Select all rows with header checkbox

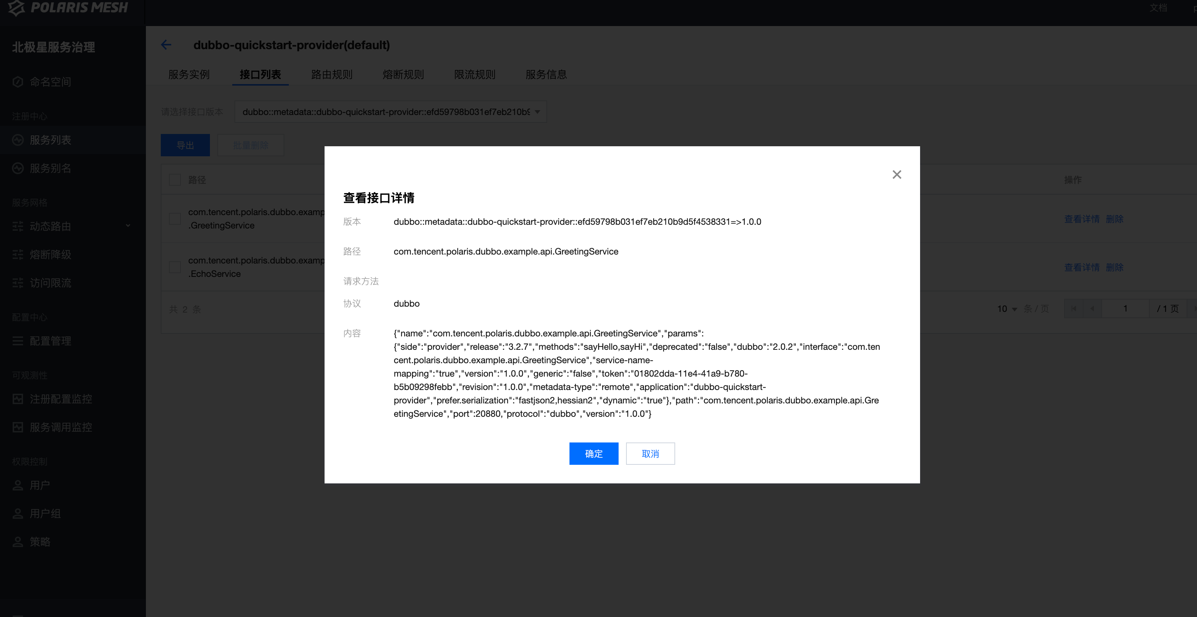(x=175, y=180)
